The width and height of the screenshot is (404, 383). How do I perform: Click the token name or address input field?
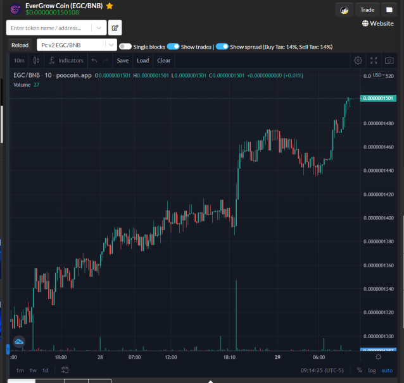click(49, 28)
